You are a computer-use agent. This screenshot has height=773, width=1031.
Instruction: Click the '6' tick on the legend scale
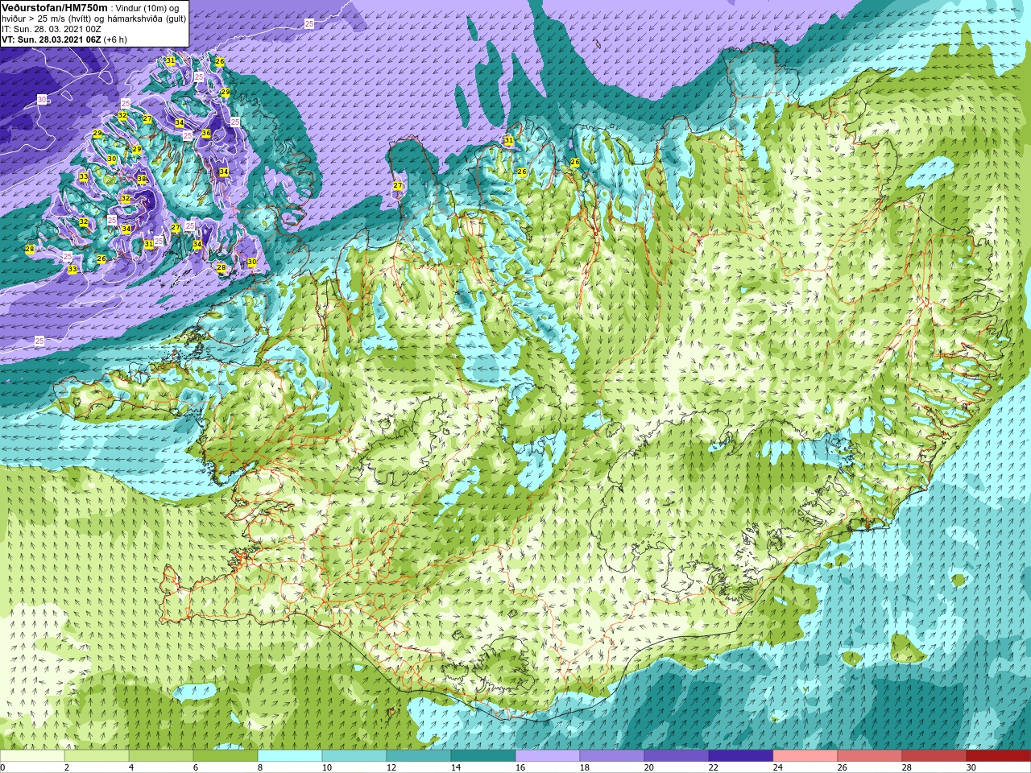tap(195, 767)
